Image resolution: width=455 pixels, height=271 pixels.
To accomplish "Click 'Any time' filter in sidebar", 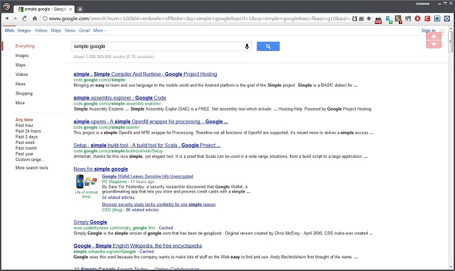I will [24, 119].
